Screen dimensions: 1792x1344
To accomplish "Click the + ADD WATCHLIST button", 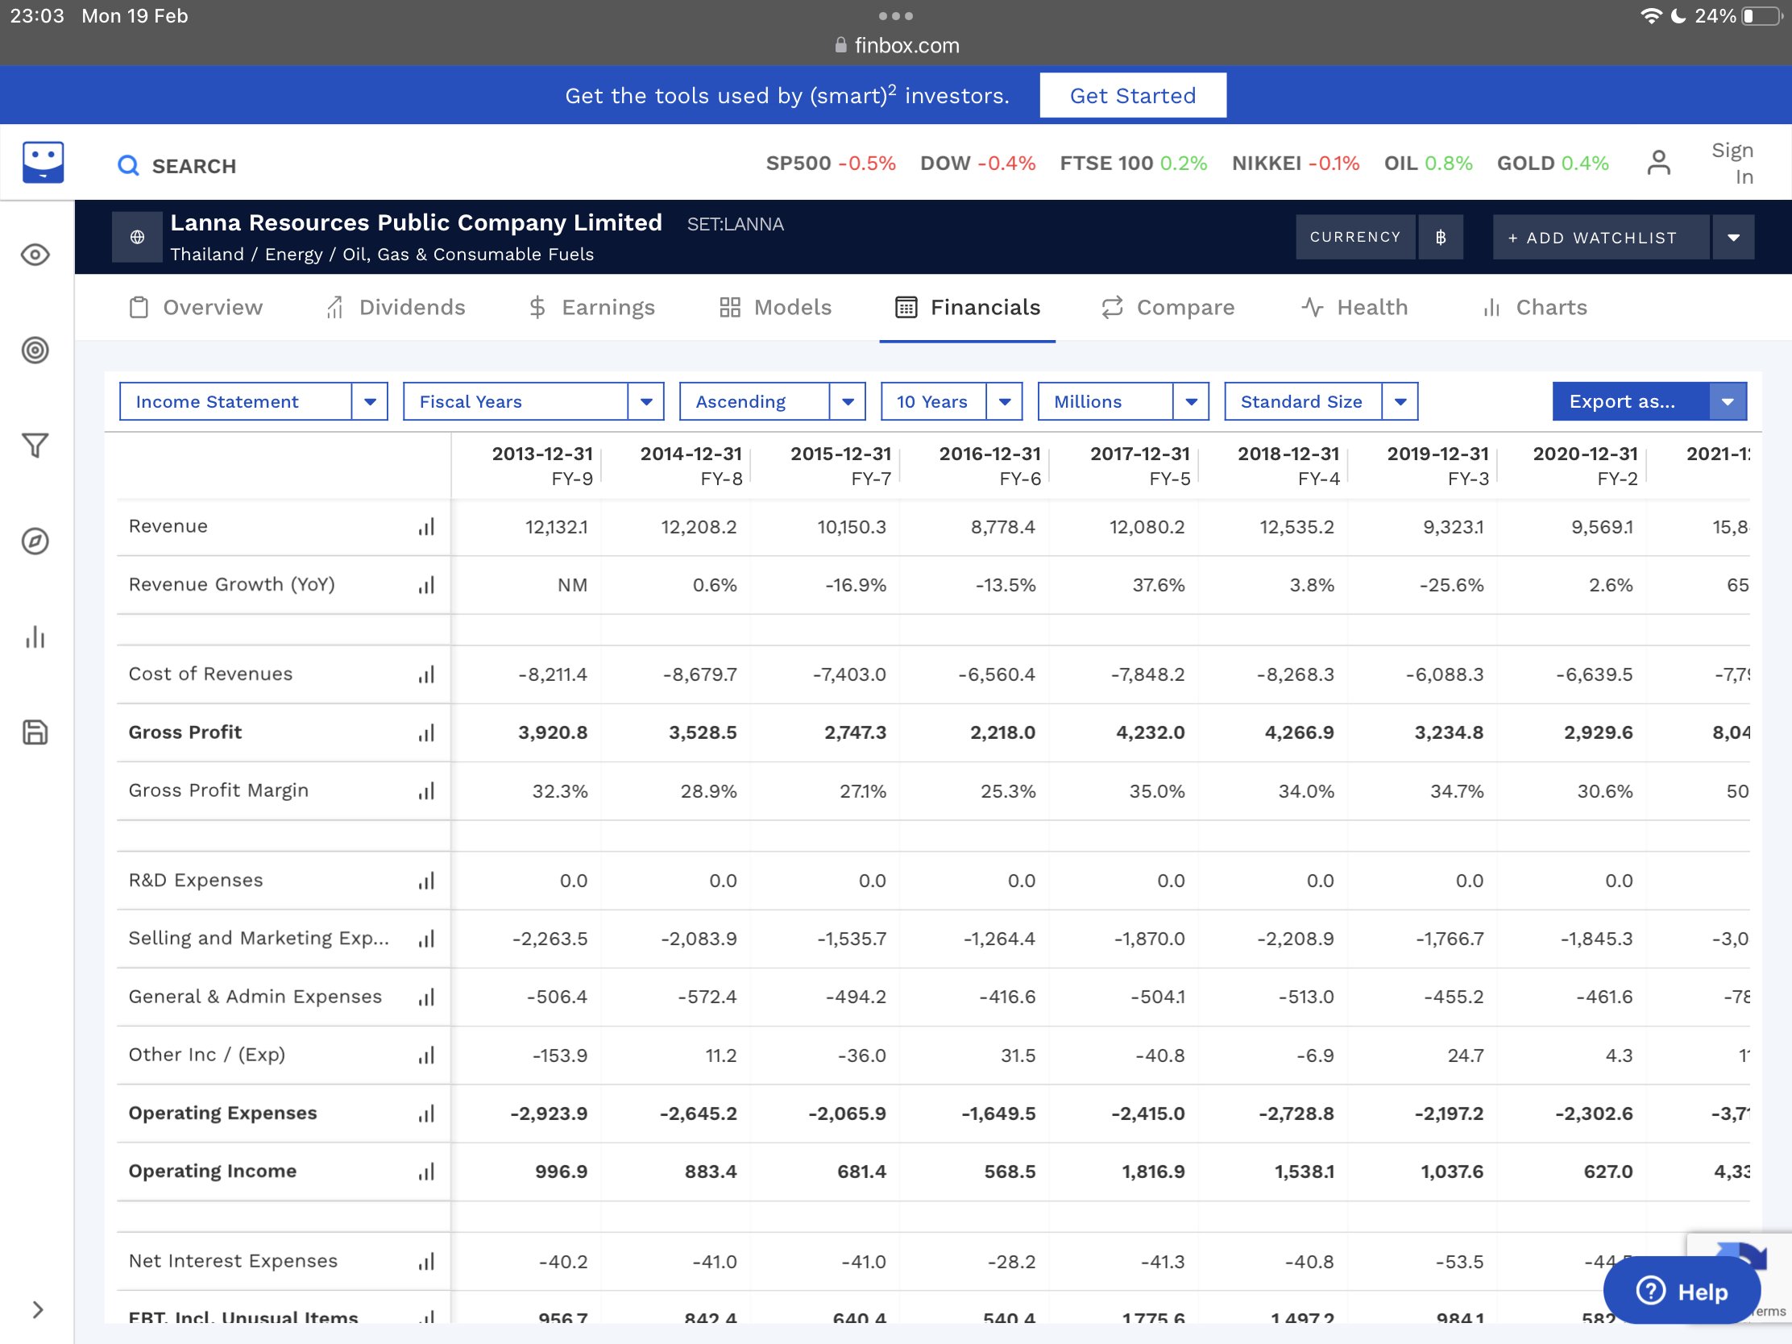I will click(1601, 237).
